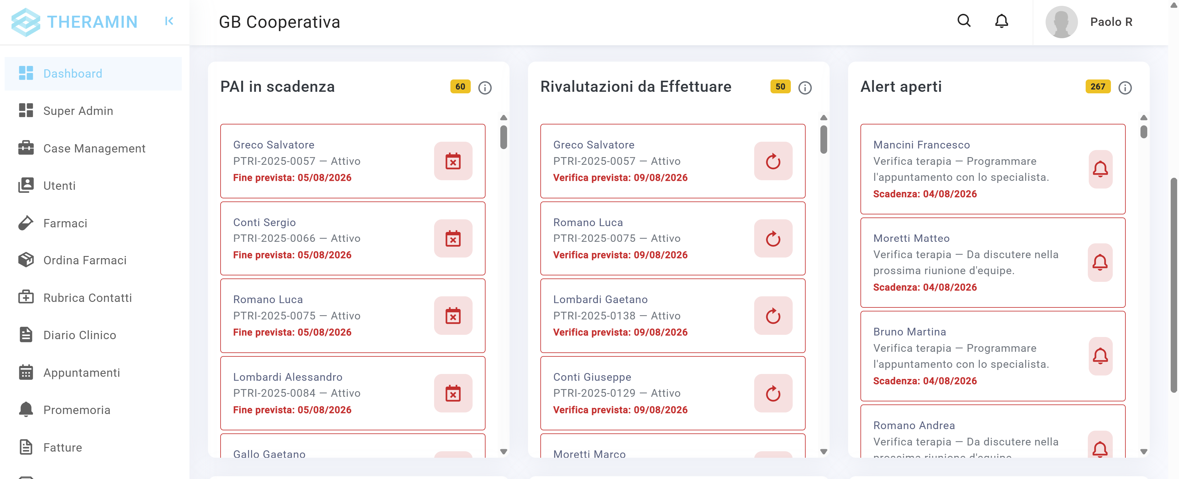Open 'Lombardi Alessandro' PAI card name
The image size is (1179, 479).
coord(288,377)
